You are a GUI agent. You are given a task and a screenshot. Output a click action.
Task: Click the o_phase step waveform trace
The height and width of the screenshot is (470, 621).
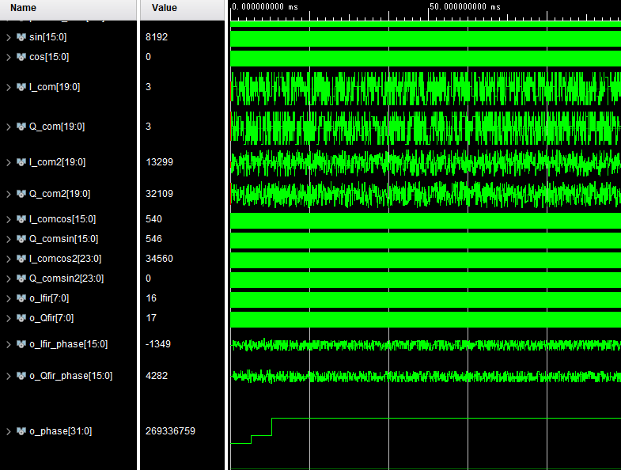pos(426,430)
